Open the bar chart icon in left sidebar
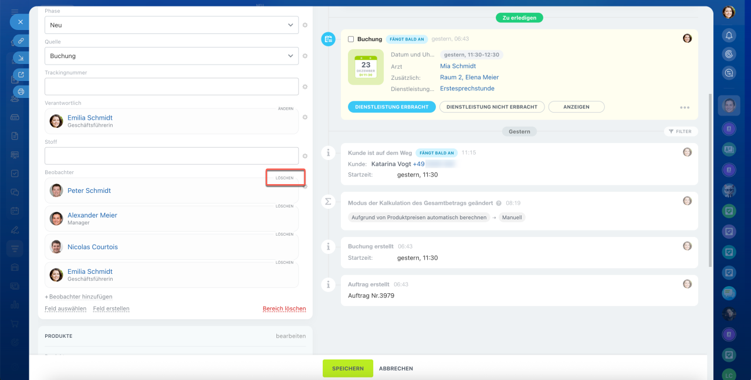 15,305
